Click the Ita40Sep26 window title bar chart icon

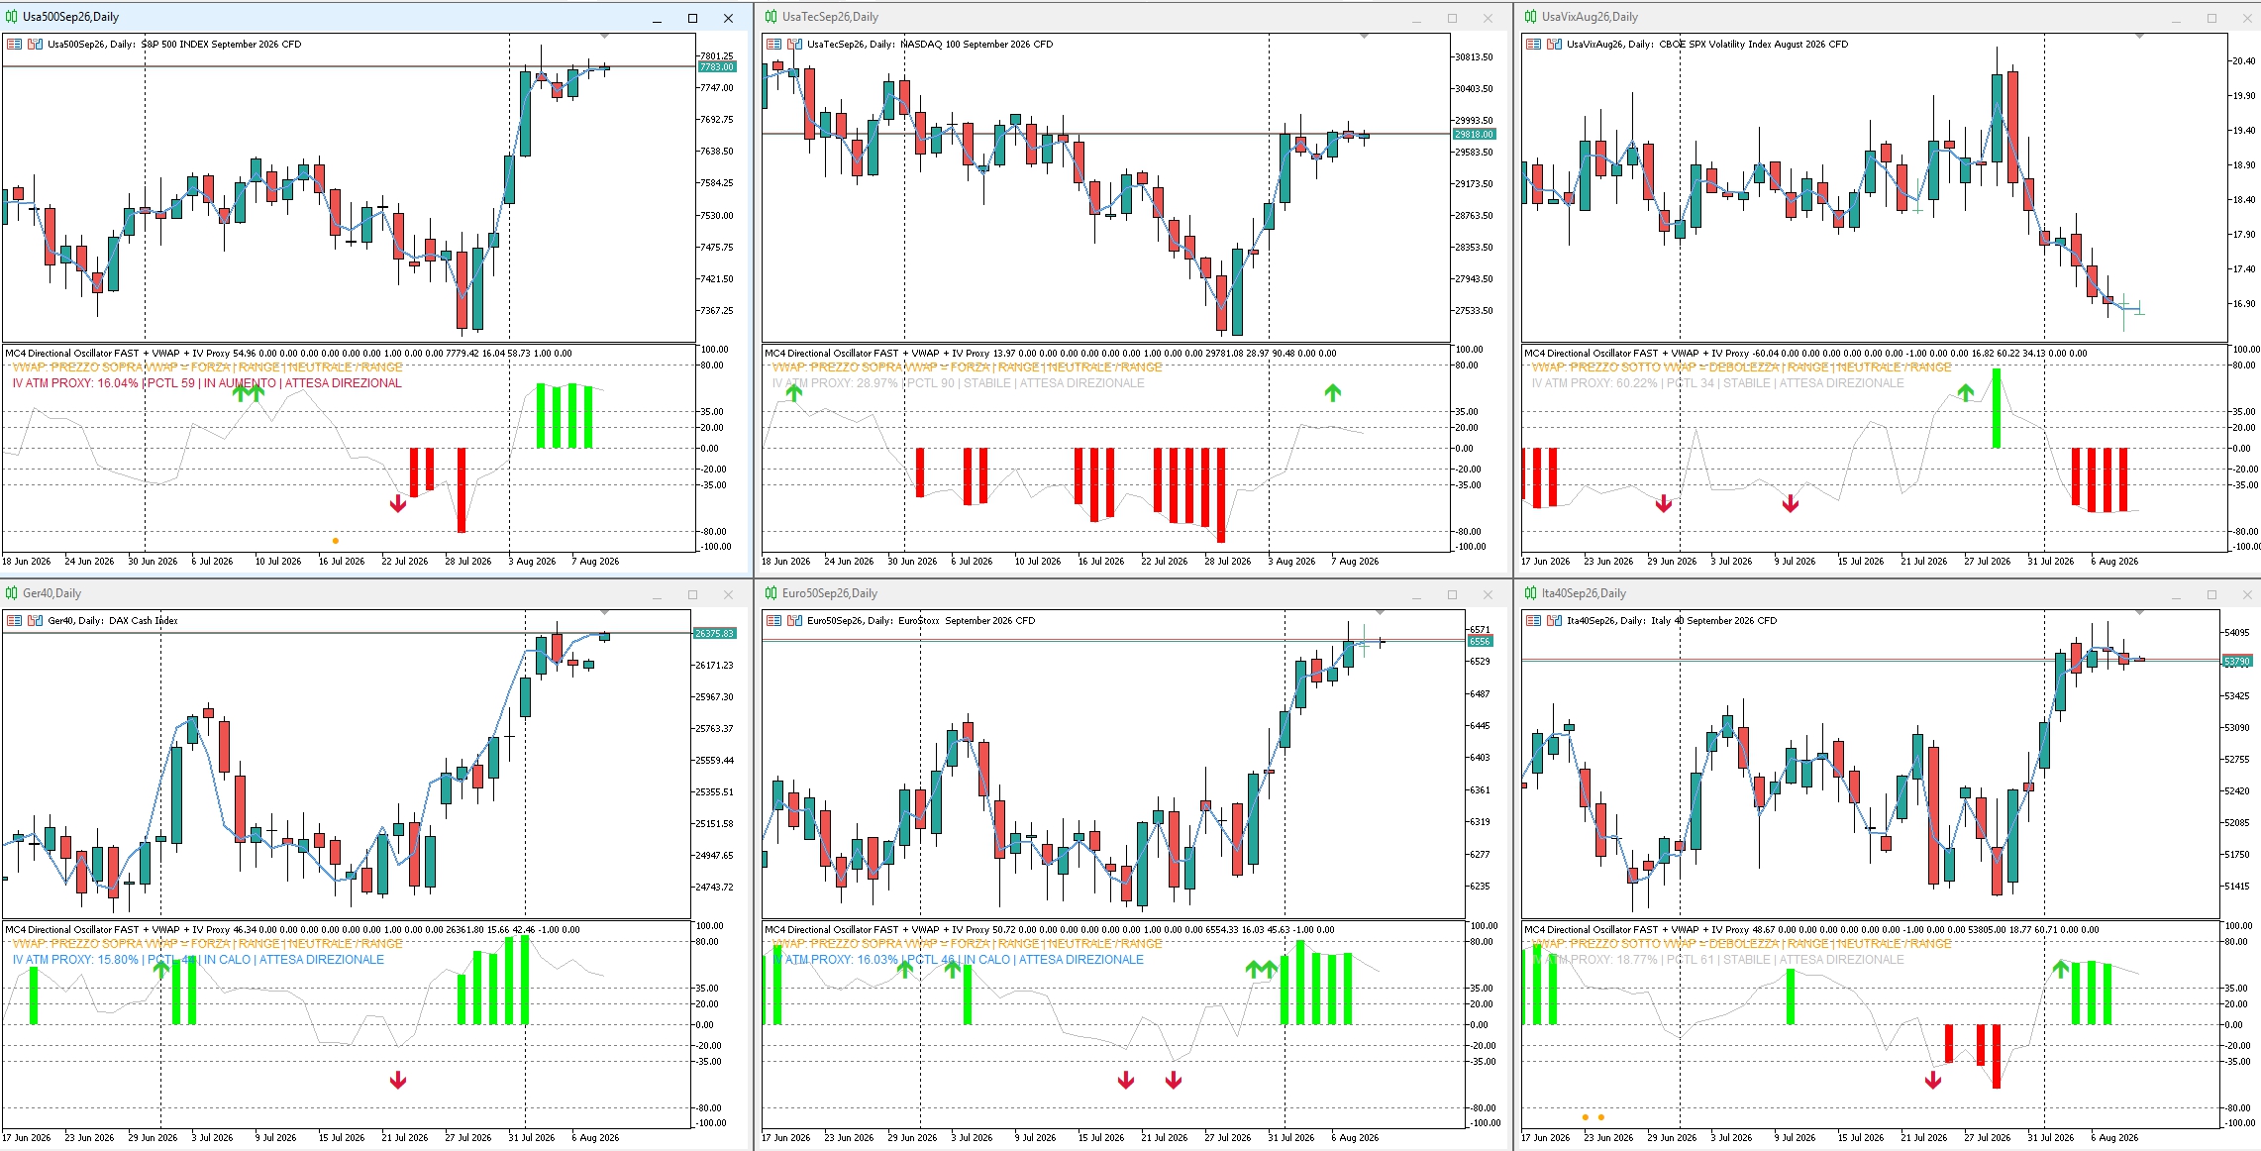click(x=1531, y=593)
